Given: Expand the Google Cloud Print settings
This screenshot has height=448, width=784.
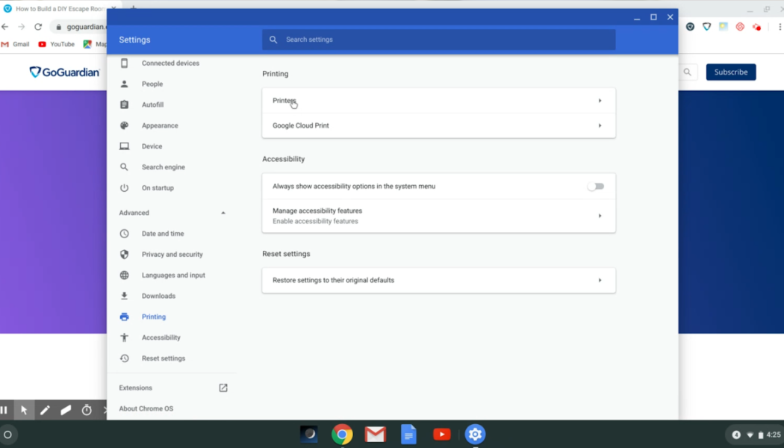Looking at the screenshot, I should [438, 125].
